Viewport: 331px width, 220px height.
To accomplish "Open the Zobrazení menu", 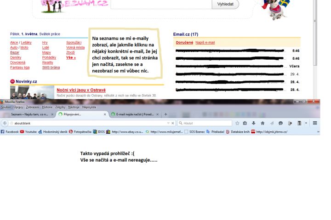I will tap(33, 107).
